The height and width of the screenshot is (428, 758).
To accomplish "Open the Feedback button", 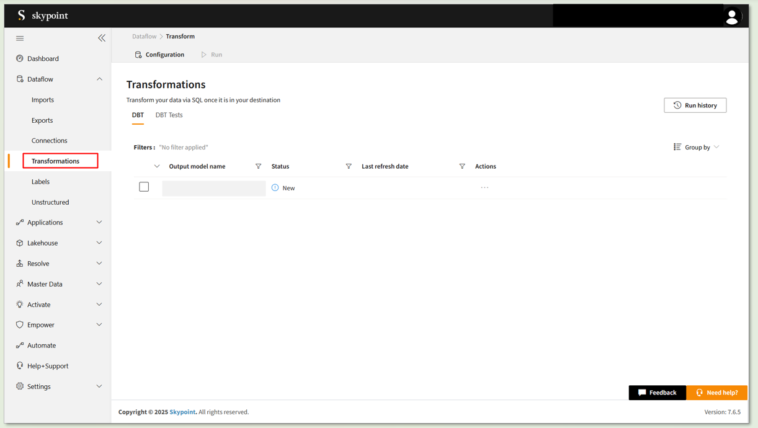I will pos(657,393).
